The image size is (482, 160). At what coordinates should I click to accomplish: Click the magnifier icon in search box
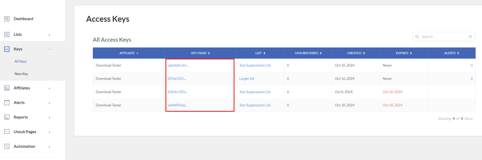pos(418,37)
